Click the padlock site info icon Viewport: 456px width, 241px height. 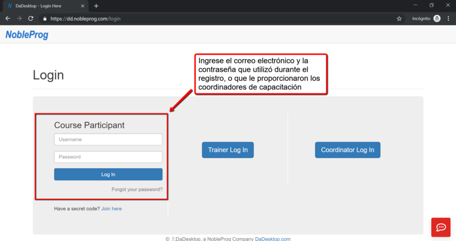point(44,18)
